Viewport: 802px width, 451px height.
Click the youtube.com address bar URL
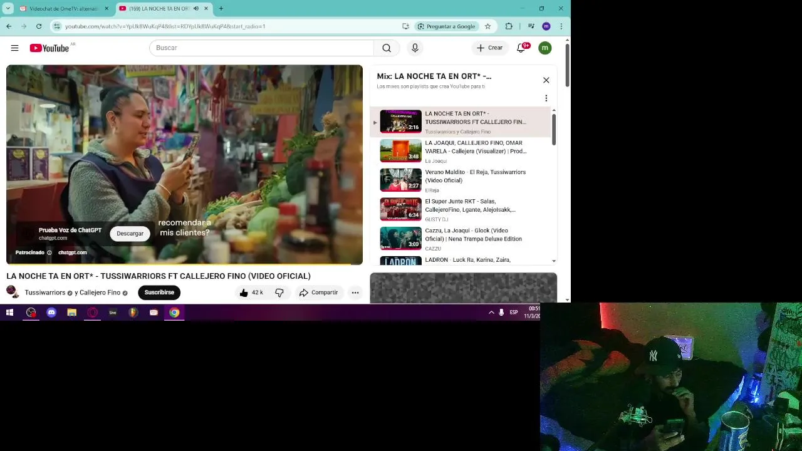tap(165, 26)
